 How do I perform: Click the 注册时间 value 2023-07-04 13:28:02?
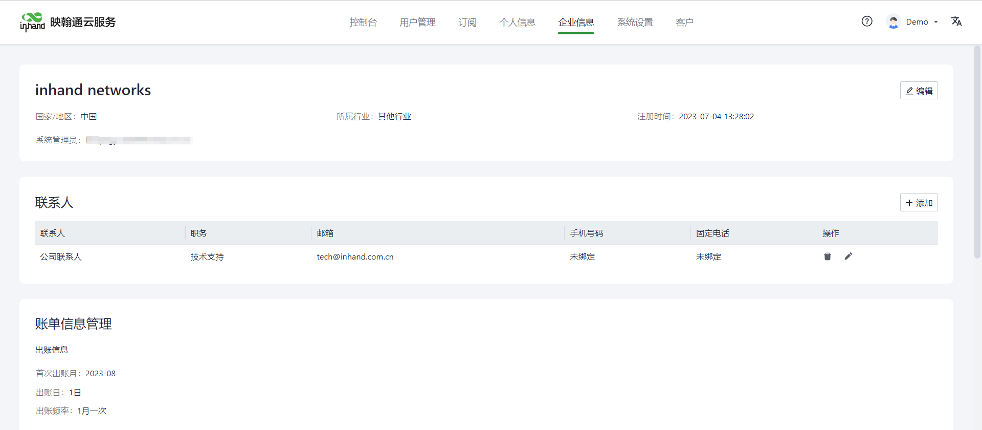(716, 117)
